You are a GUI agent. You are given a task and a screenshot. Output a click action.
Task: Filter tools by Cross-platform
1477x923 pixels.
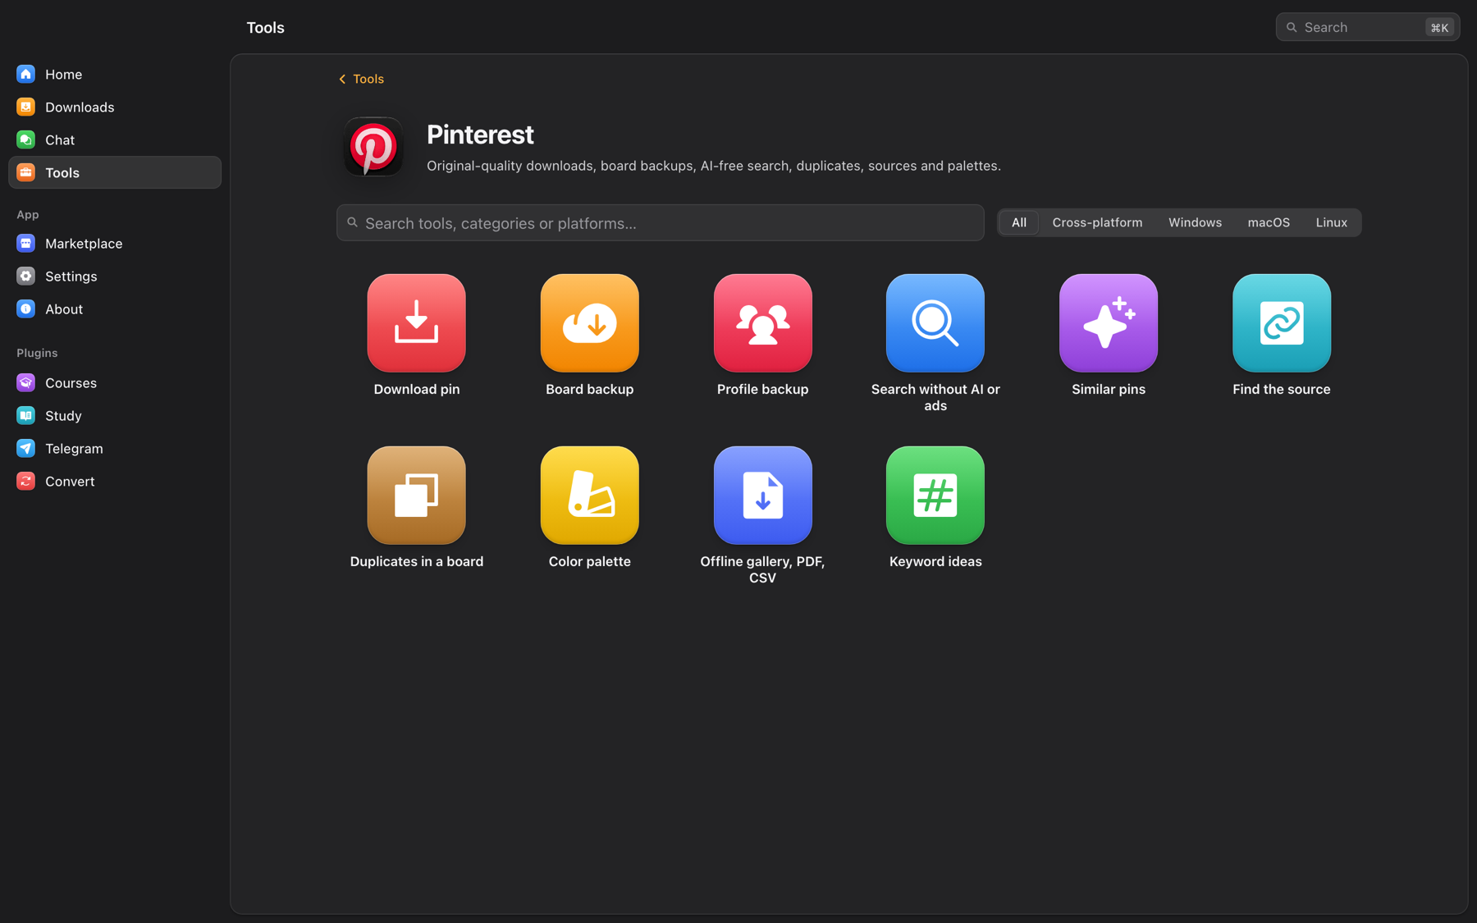point(1097,222)
